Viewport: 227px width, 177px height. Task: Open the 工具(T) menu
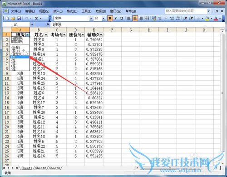86,11
